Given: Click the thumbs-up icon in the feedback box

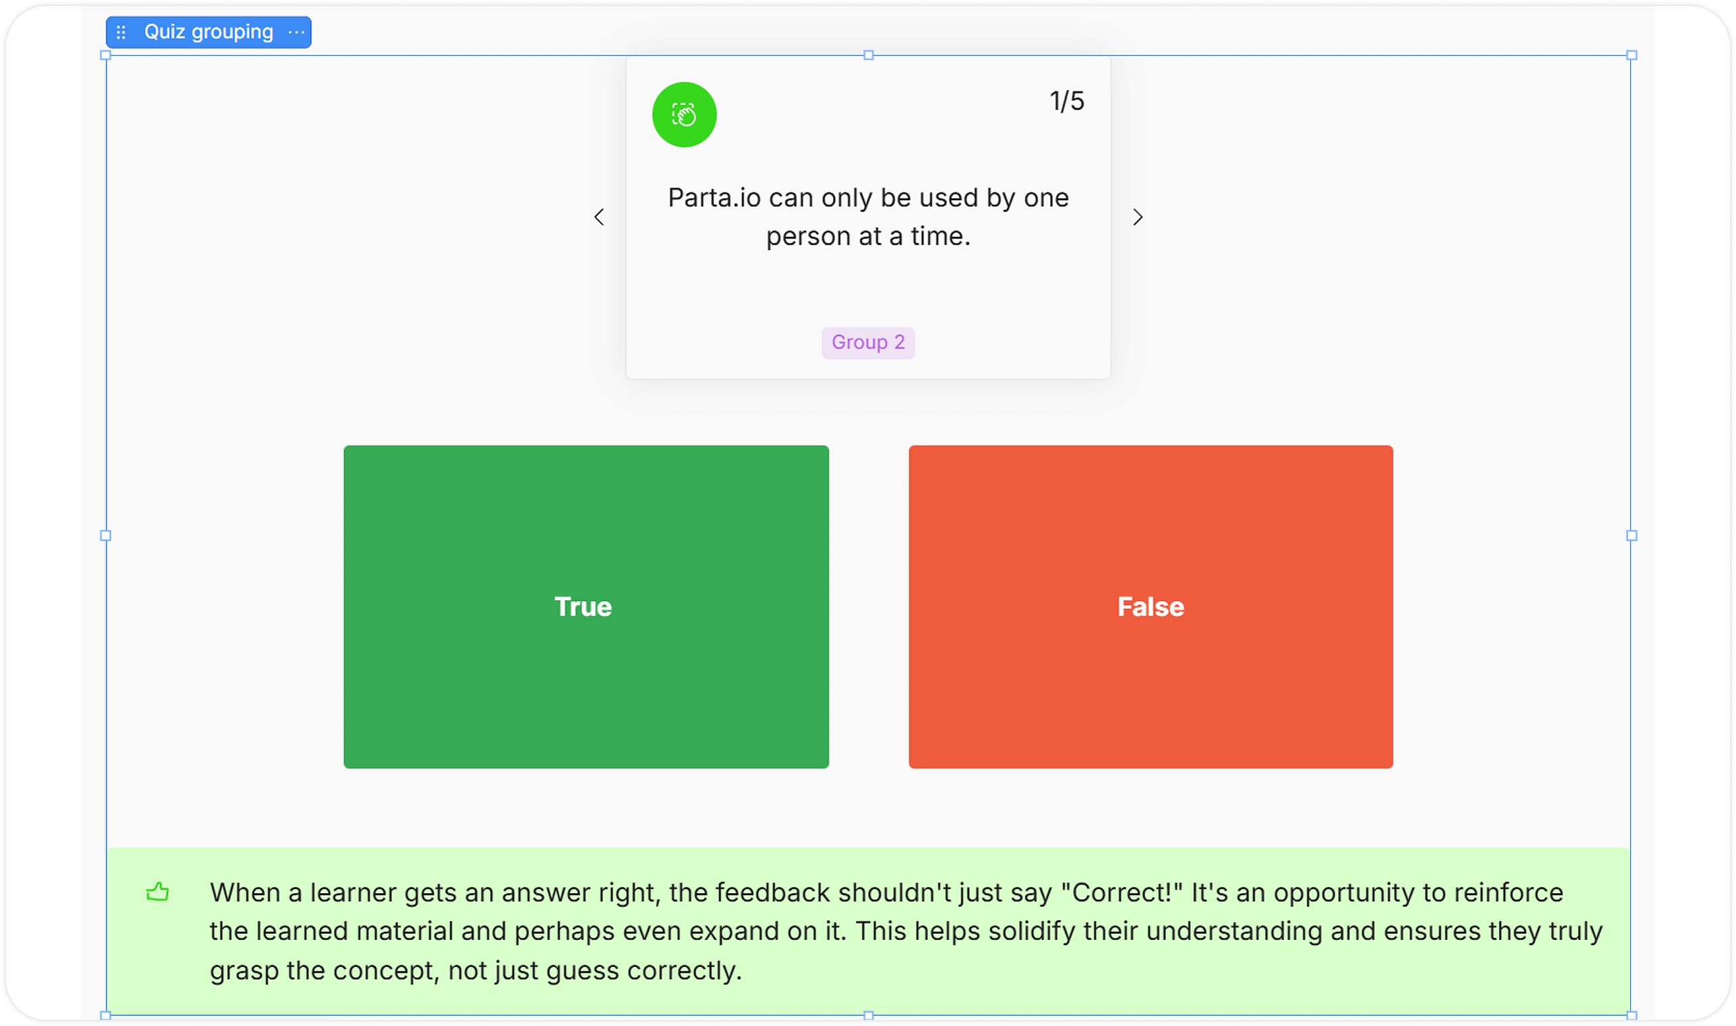Looking at the screenshot, I should (158, 892).
